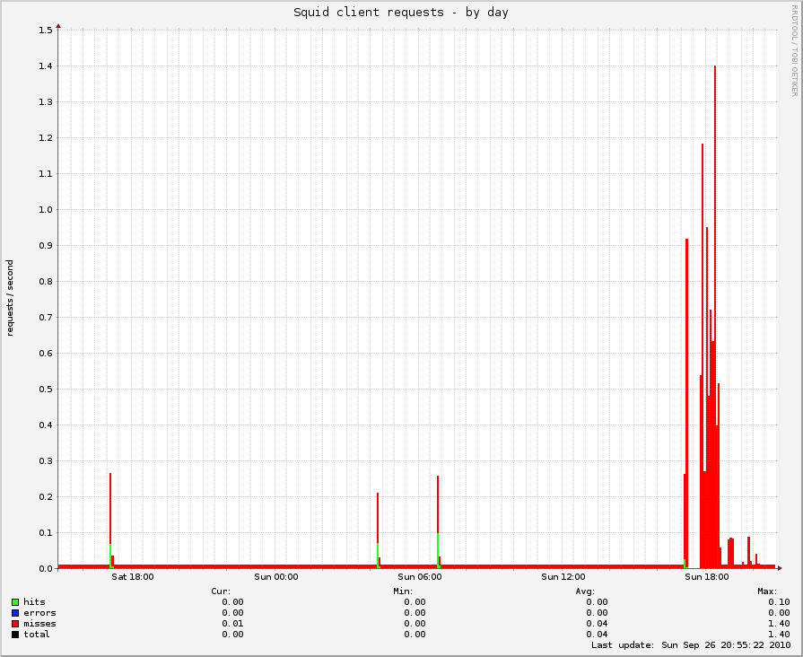Viewport: 803px width, 657px height.
Task: Click the 0.5 y-axis label
Action: [46, 389]
